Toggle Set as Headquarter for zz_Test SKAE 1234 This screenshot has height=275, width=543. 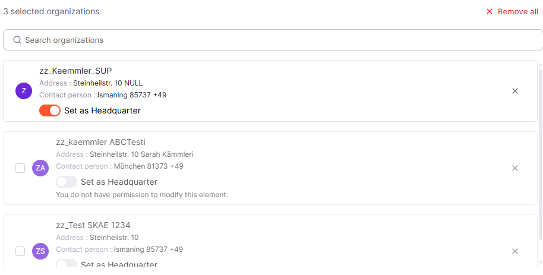click(67, 264)
